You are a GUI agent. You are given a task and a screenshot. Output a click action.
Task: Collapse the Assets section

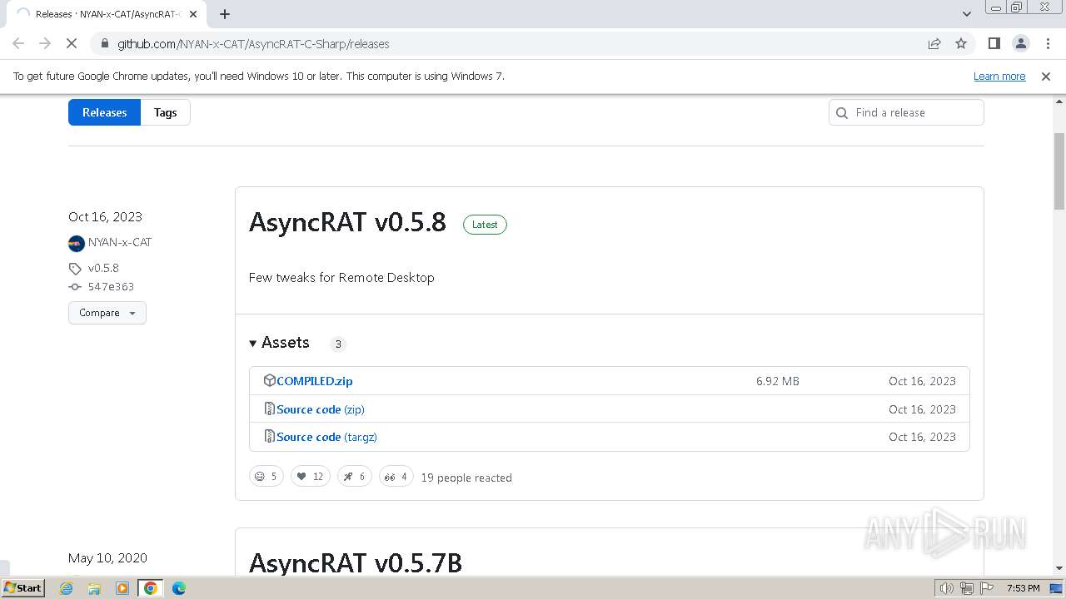point(279,343)
